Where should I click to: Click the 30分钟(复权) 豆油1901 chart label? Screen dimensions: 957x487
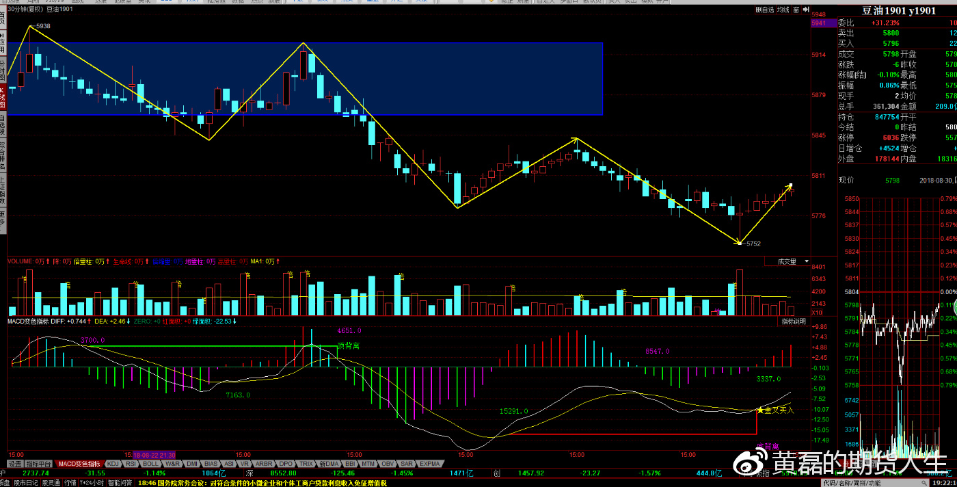coord(41,10)
